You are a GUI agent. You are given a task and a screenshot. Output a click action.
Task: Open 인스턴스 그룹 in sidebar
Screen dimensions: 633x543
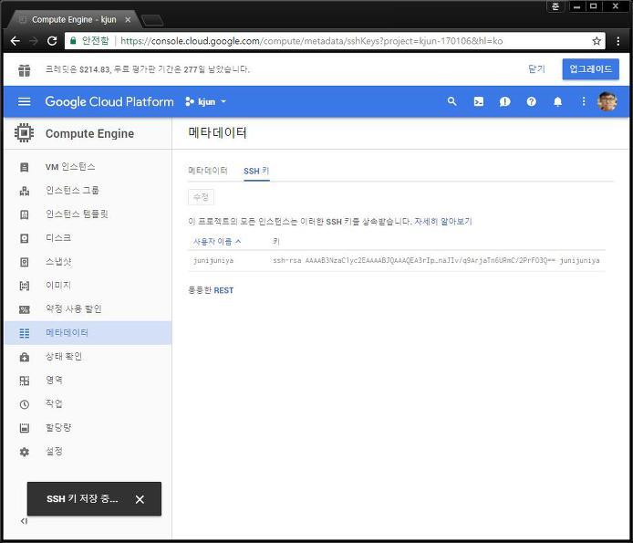[x=72, y=191]
